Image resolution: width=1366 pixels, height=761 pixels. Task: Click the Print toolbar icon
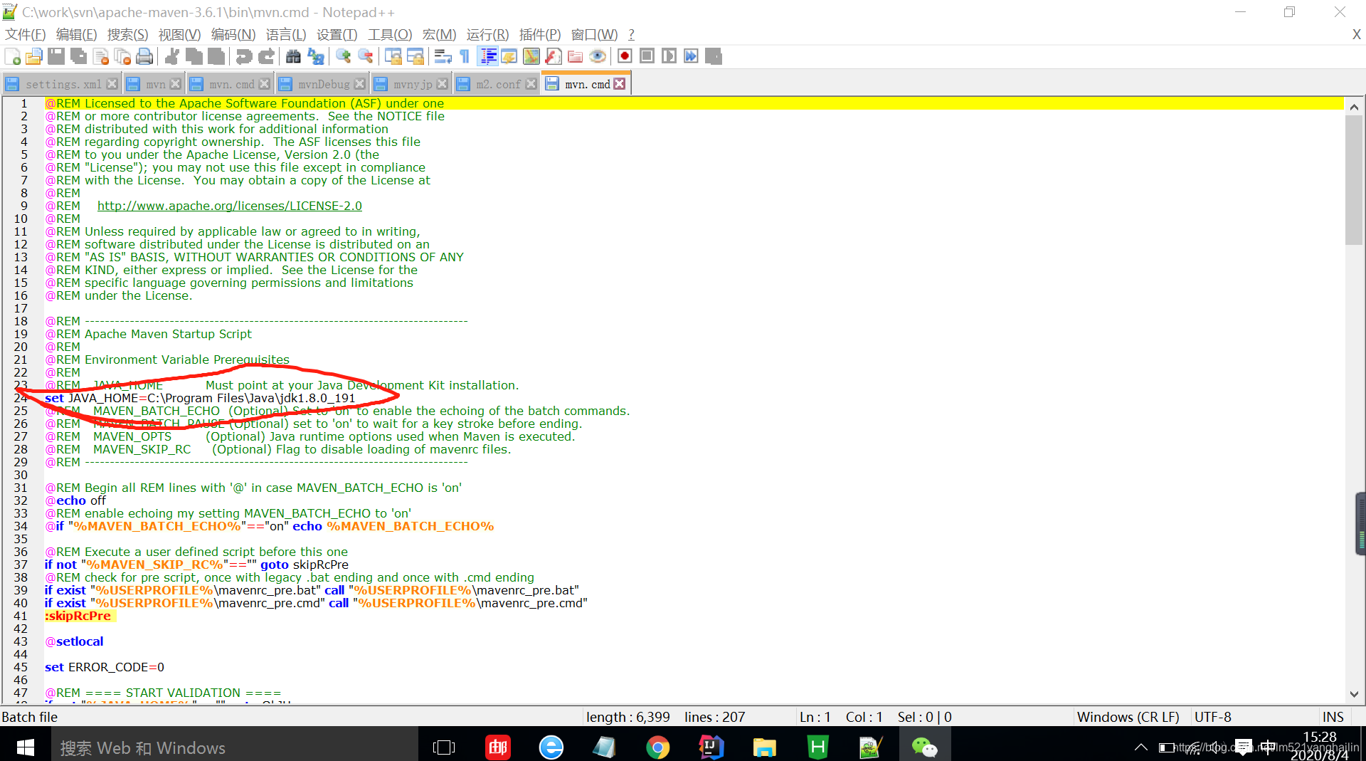coord(144,56)
